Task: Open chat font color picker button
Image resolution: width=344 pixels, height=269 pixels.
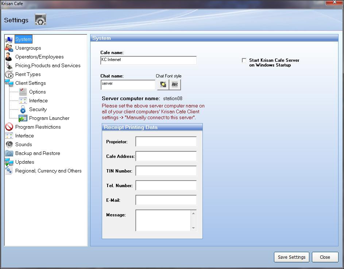Action: pos(163,84)
